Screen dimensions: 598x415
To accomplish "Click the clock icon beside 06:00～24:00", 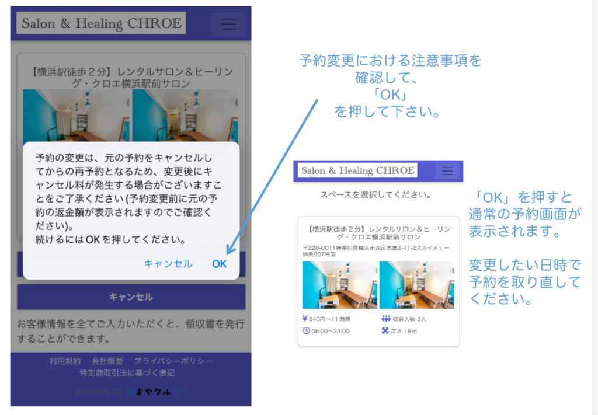I will pyautogui.click(x=306, y=331).
